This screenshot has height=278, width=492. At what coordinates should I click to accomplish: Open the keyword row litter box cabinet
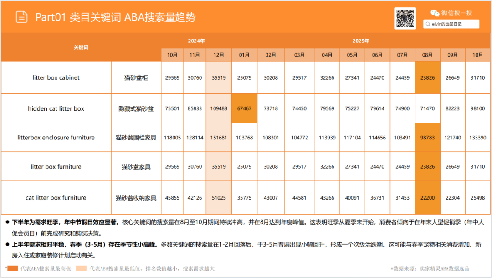coord(56,77)
